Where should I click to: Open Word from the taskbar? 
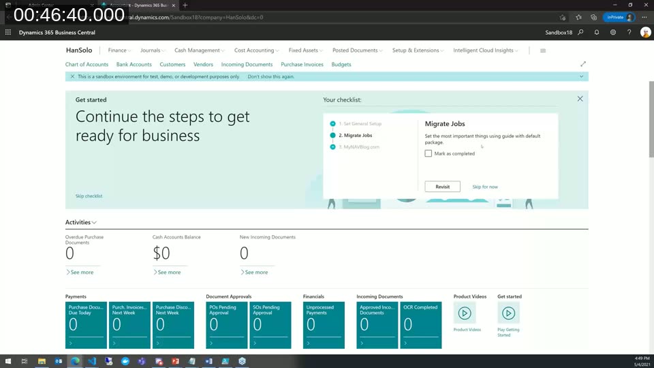[x=208, y=361]
